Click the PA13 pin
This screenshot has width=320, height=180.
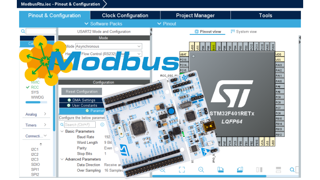click(280, 65)
